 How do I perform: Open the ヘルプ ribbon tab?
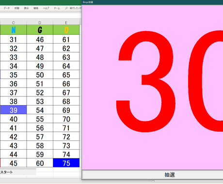46,8
